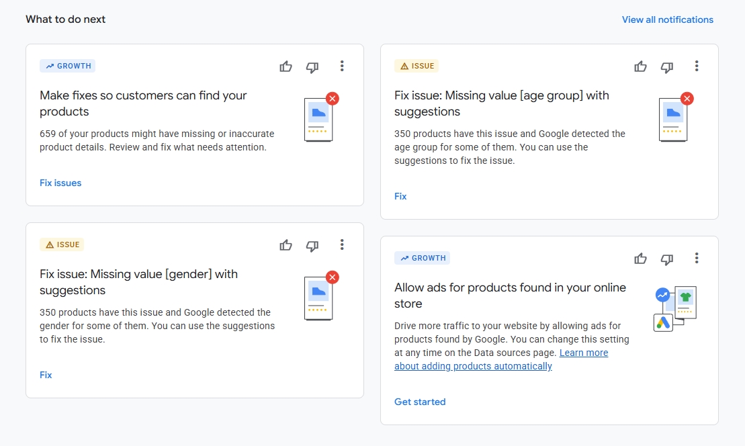Viewport: 745px width, 446px height.
Task: Click the product image with red error badge
Action: 318,119
